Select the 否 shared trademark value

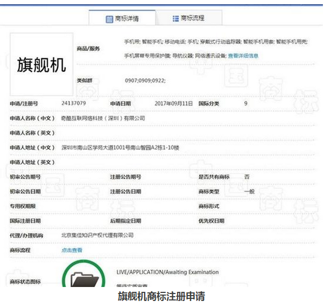(x=247, y=177)
